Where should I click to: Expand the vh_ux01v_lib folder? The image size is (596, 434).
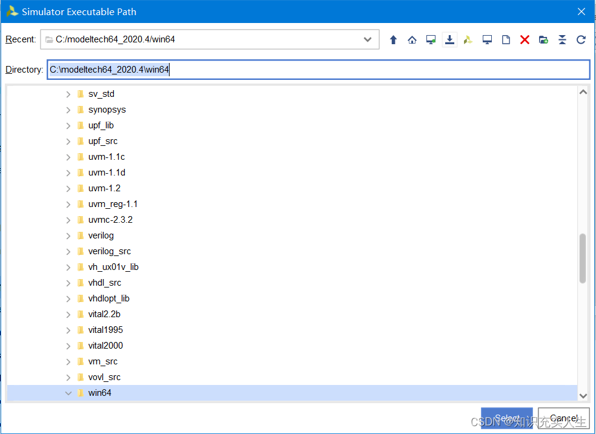(68, 268)
